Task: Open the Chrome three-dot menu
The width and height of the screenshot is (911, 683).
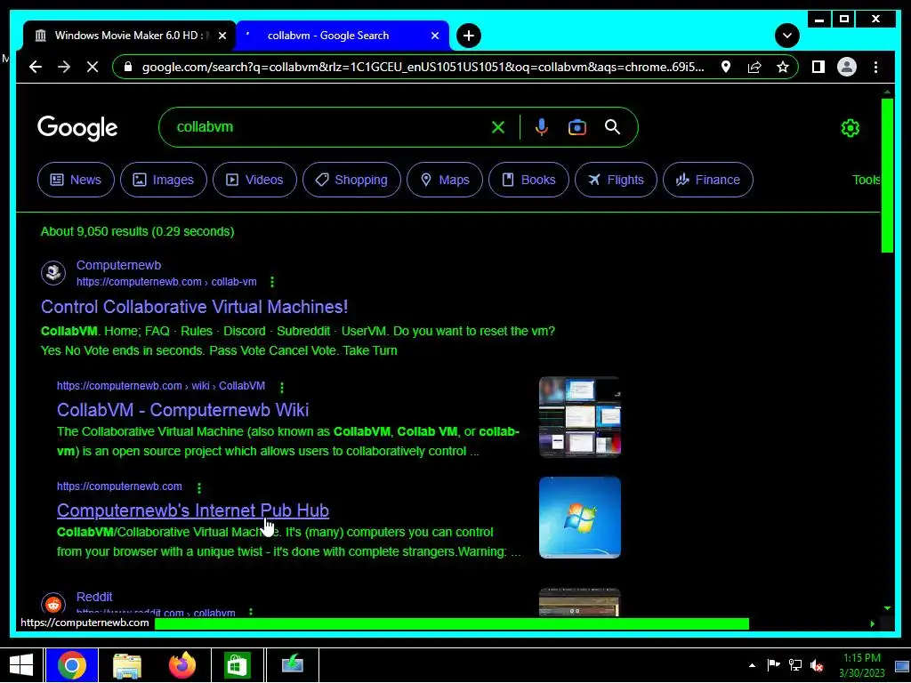Action: (875, 67)
